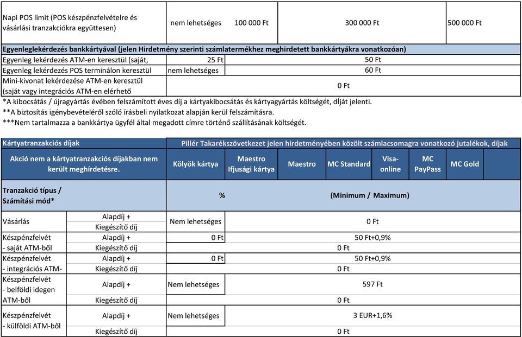Click Kiegészítő díj '0 Ft' for integrációs ATM

(x=343, y=269)
